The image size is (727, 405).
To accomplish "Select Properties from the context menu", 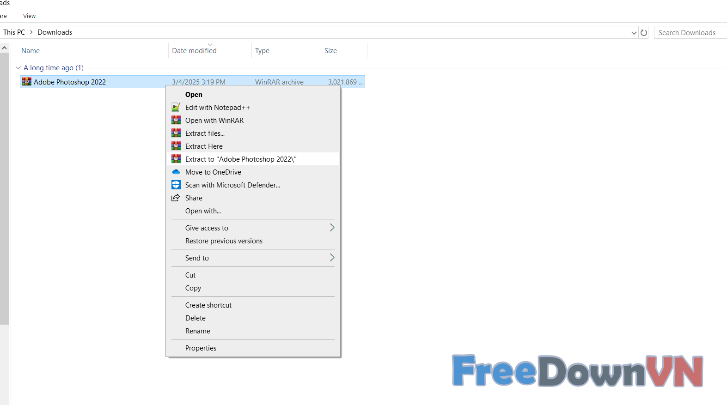I will [x=201, y=348].
